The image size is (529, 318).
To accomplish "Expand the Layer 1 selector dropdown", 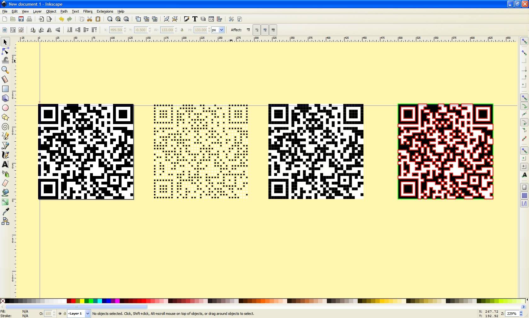I will pyautogui.click(x=88, y=314).
